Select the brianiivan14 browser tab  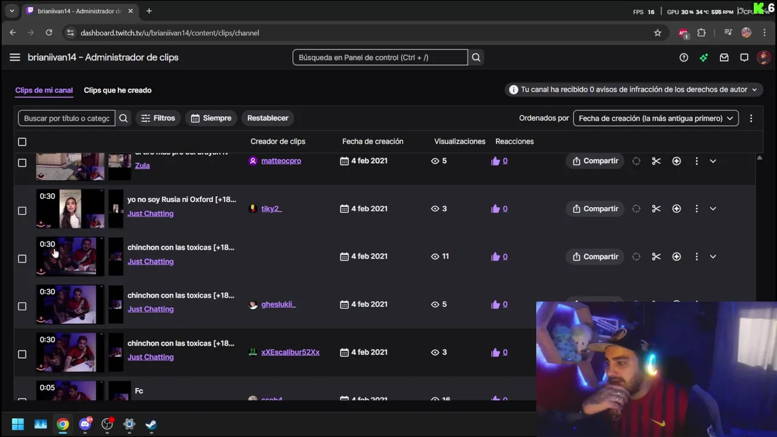pos(79,11)
